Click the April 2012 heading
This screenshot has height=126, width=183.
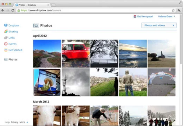click(40, 36)
